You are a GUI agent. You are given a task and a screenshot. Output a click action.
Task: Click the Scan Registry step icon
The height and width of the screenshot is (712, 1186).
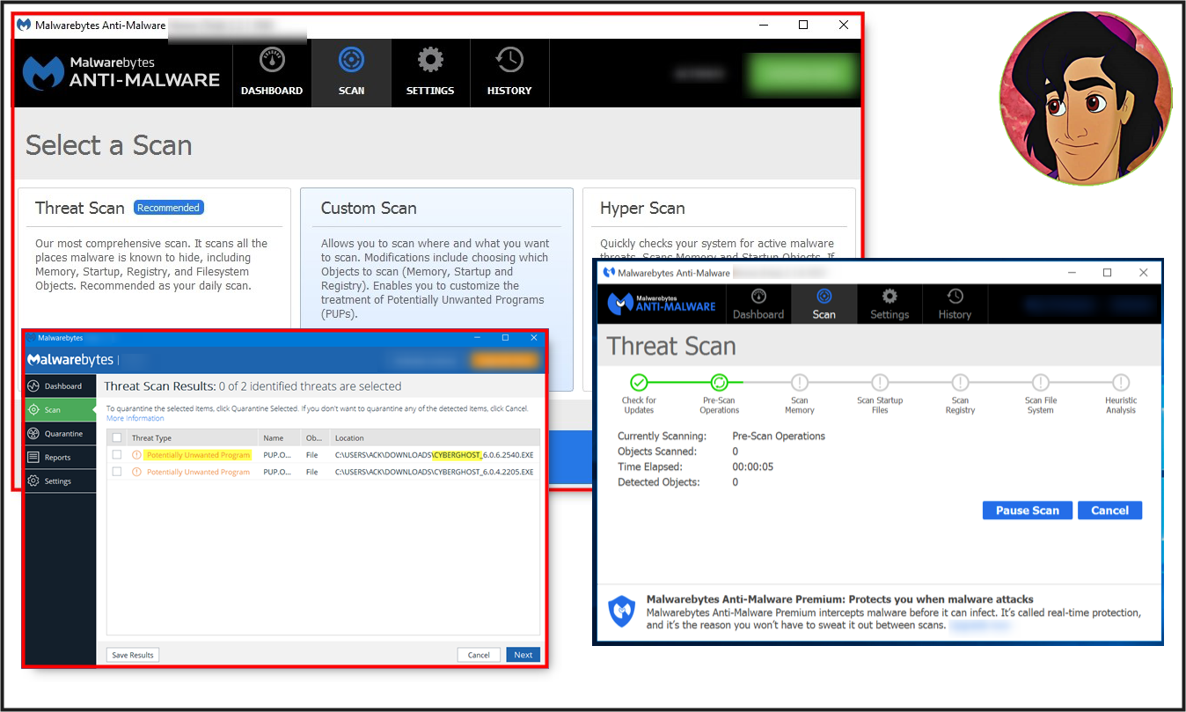tap(960, 382)
